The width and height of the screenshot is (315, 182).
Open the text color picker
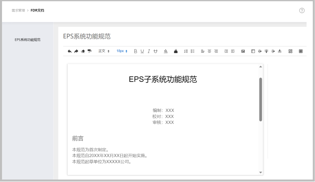pyautogui.click(x=166, y=51)
